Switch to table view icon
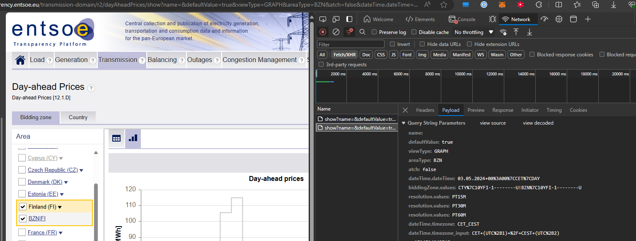 point(116,138)
